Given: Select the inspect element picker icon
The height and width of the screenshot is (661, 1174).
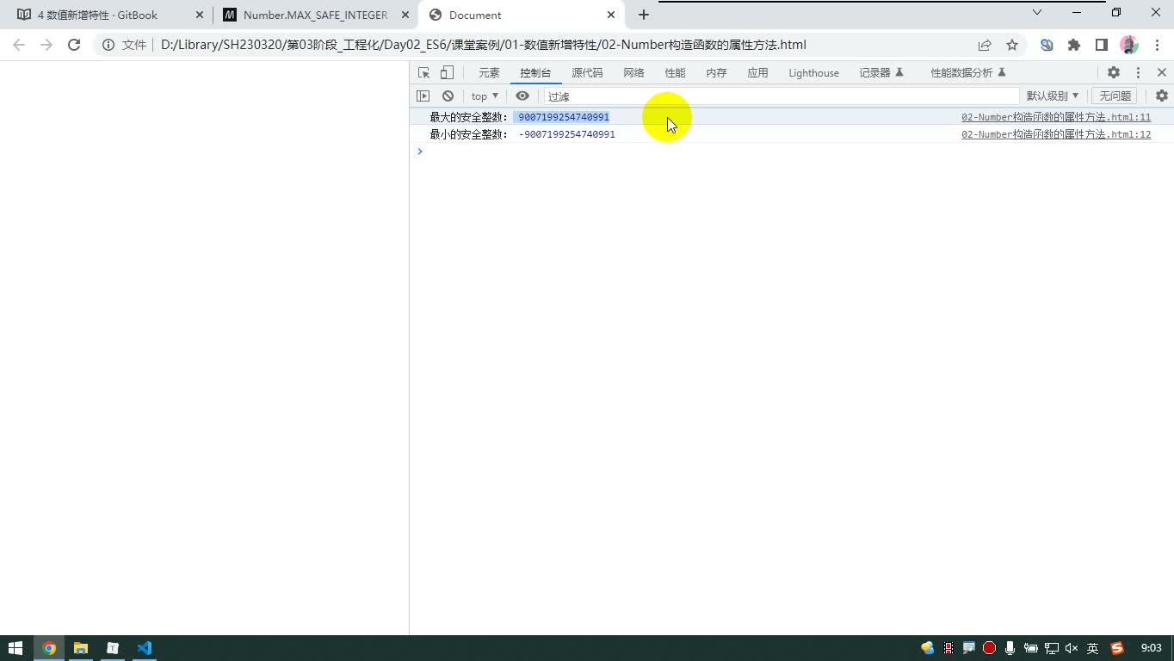Looking at the screenshot, I should coord(423,73).
